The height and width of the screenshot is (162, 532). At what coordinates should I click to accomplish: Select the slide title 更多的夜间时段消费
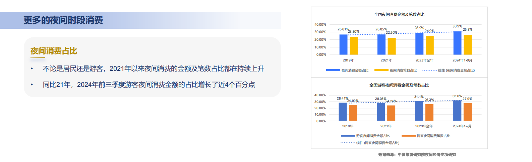[x=63, y=20]
